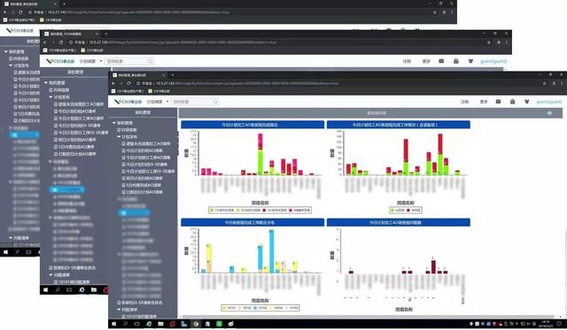Reload the page in the front browser window
Image resolution: width=567 pixels, height=330 pixels.
pyautogui.click(x=128, y=83)
